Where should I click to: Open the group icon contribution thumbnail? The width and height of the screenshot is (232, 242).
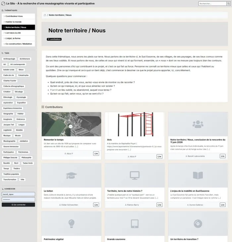pyautogui.click(x=198, y=124)
